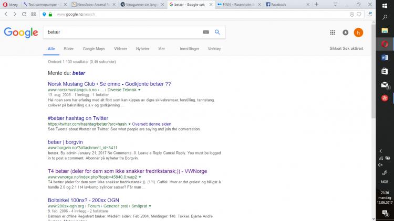Open downloads arrow icon in the address bar row
394x221 pixels.
(370, 14)
